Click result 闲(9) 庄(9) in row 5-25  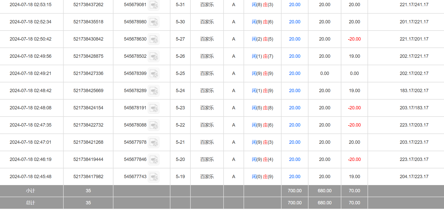262,73
